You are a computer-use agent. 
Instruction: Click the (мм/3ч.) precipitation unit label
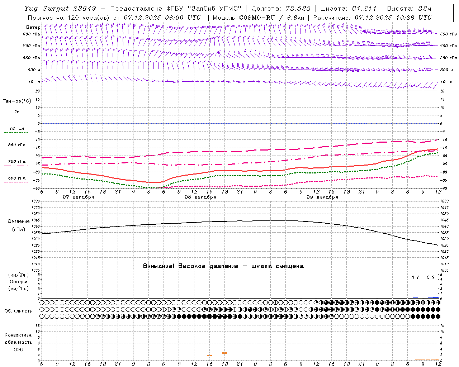(x=19, y=275)
